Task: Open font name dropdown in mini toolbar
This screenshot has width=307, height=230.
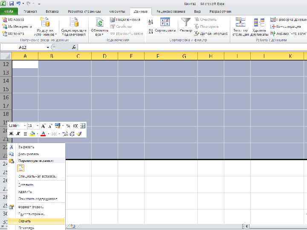Action: point(25,126)
